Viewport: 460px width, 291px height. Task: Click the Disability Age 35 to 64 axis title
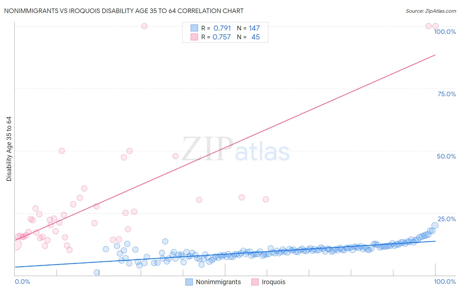(x=9, y=149)
